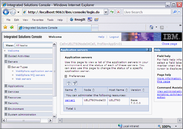Expand the Security node
The height and width of the screenshot is (129, 183).
pyautogui.click(x=6, y=103)
